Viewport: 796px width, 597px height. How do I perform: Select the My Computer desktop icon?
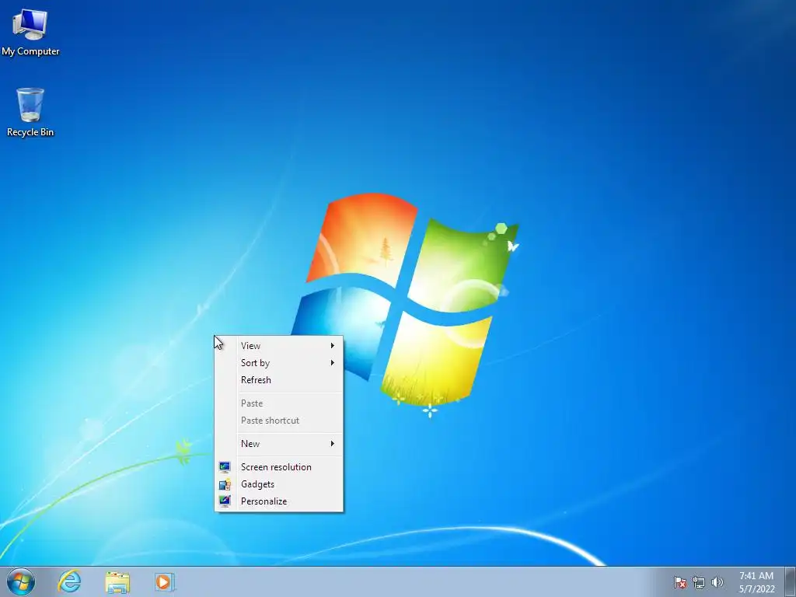30,32
